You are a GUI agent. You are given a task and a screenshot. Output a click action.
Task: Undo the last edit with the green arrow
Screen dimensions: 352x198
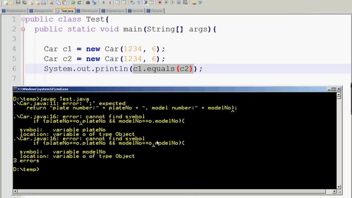[x=73, y=2]
